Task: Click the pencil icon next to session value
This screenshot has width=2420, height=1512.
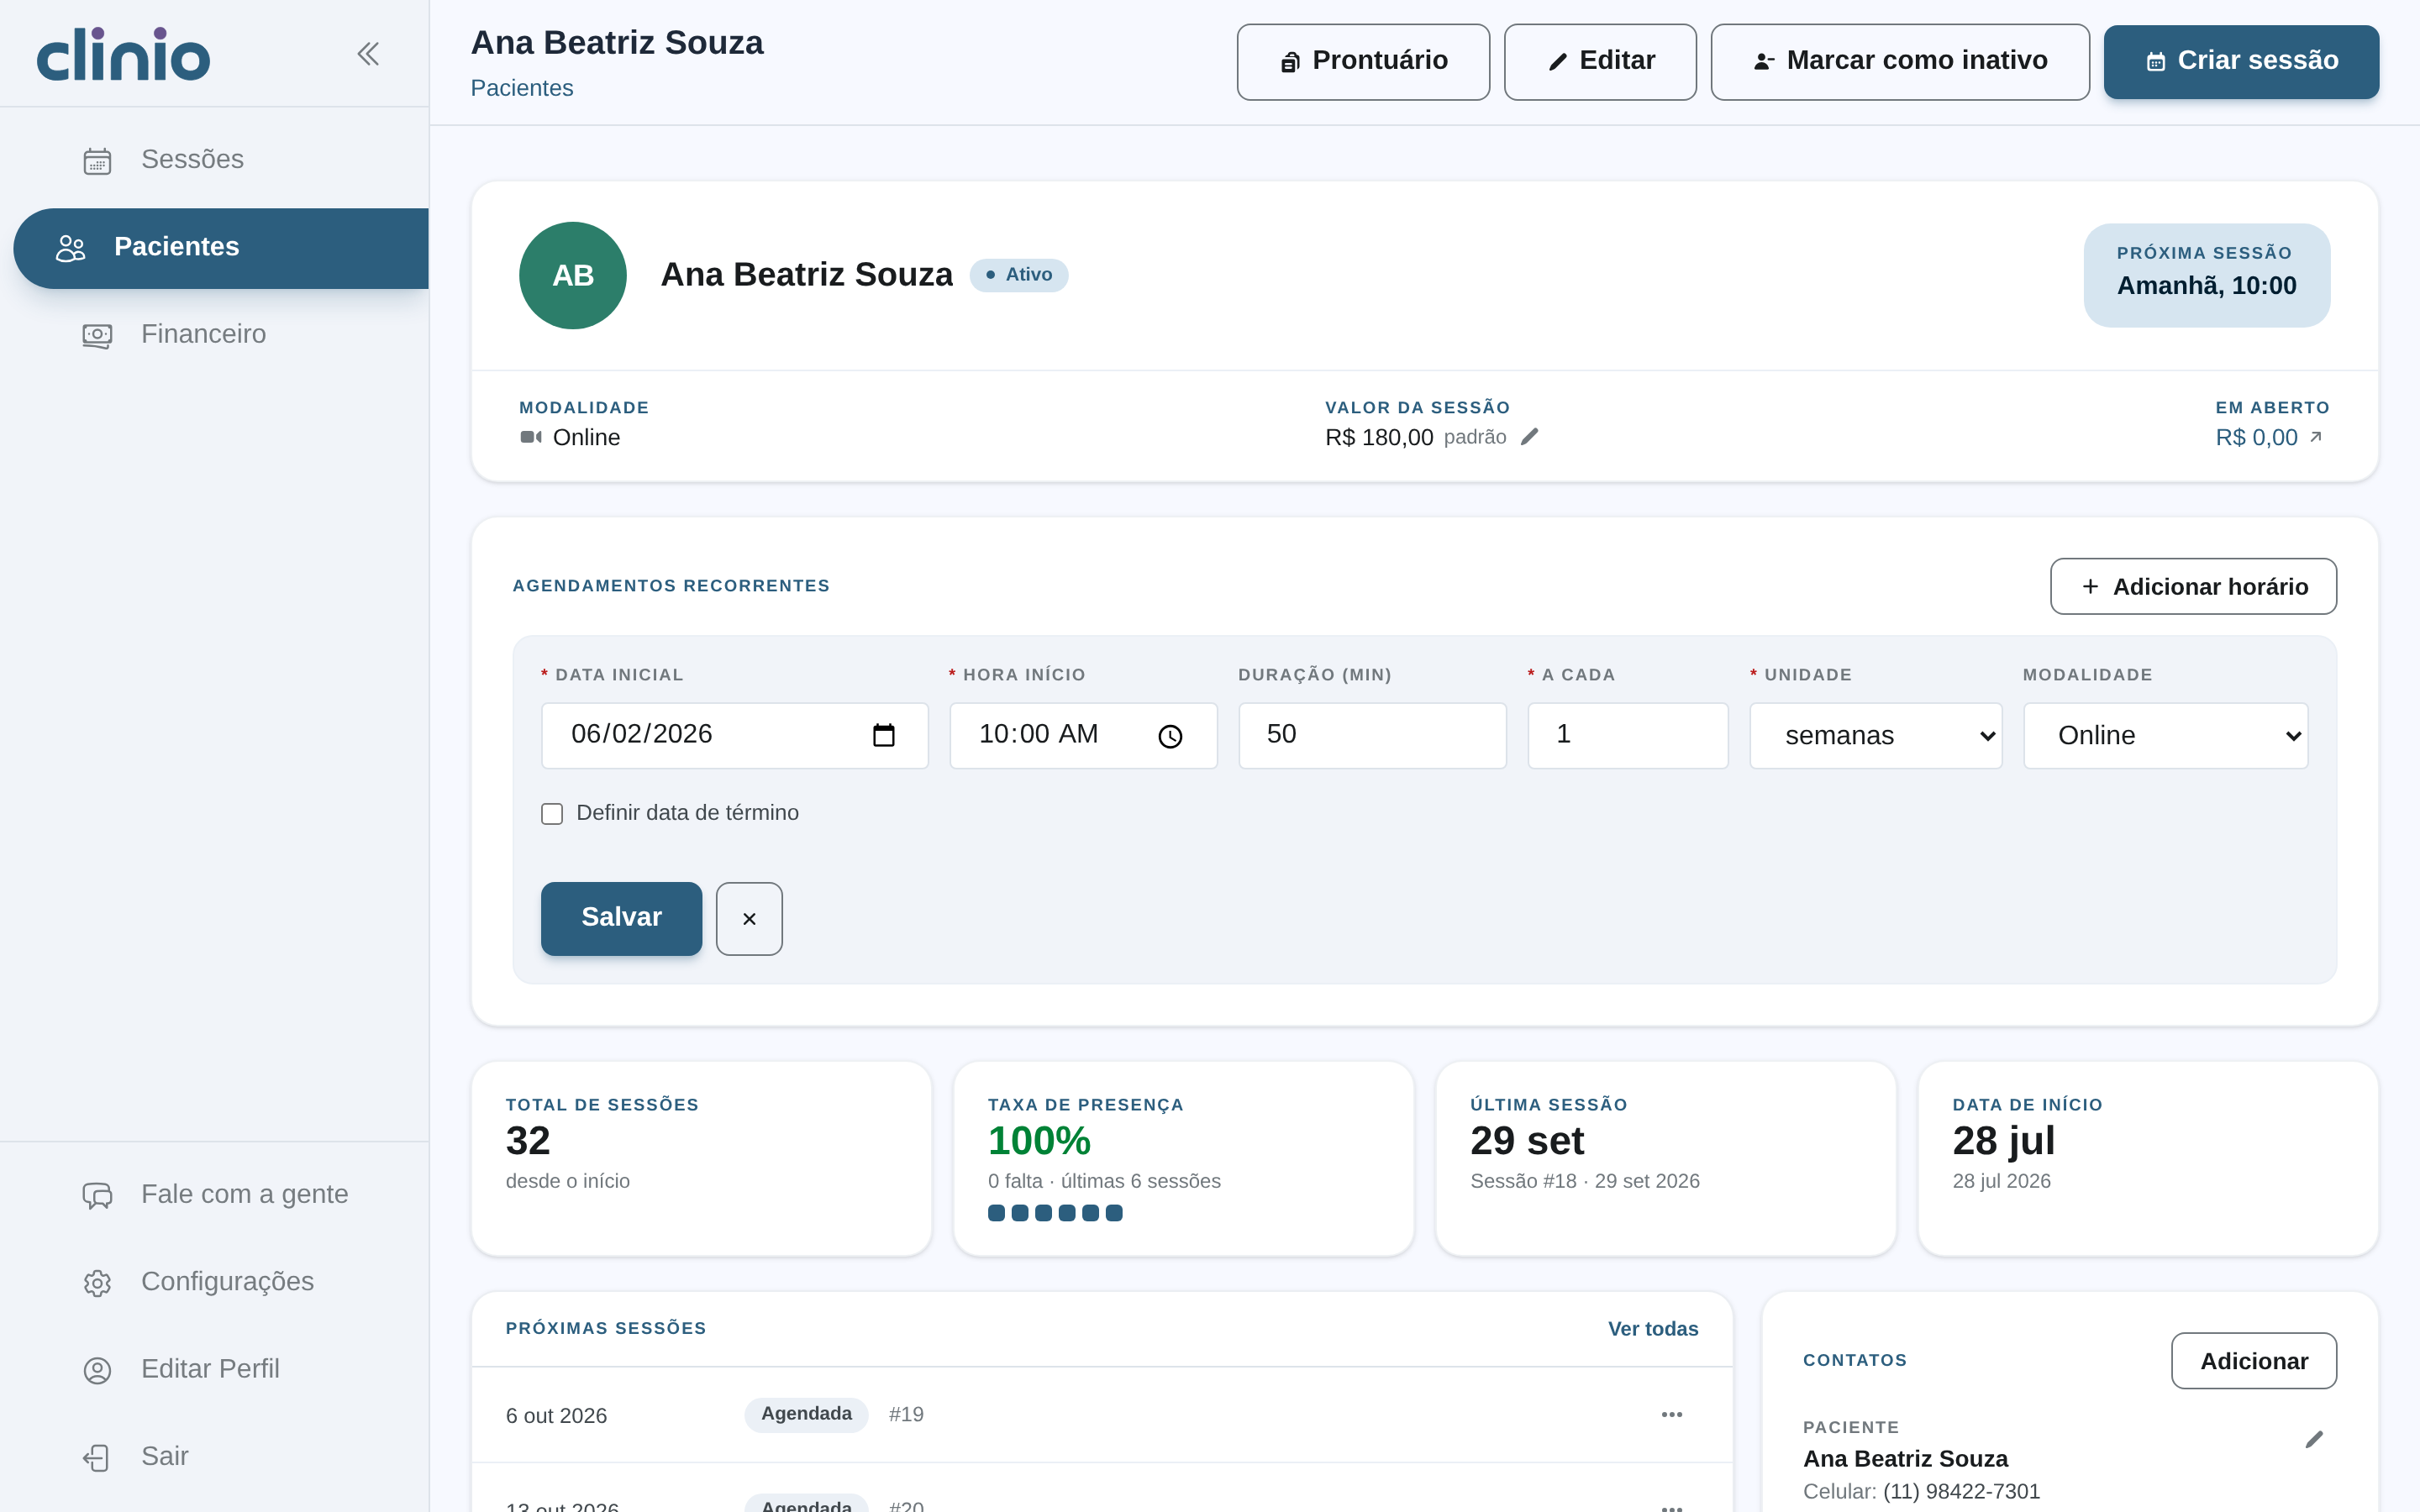Action: [x=1529, y=437]
